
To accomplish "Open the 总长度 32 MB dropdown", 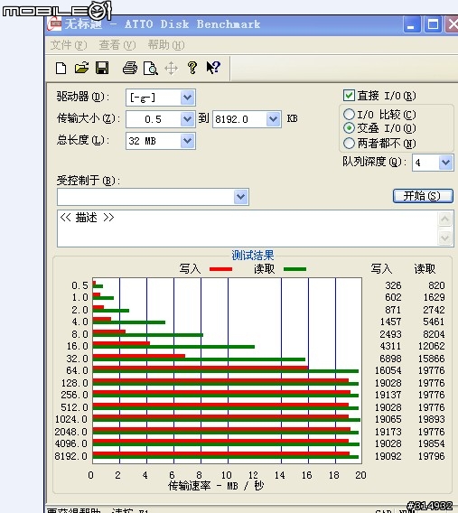I will 188,141.
